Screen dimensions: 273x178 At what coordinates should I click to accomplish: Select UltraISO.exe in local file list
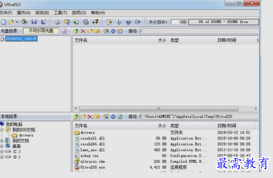(x=92, y=167)
